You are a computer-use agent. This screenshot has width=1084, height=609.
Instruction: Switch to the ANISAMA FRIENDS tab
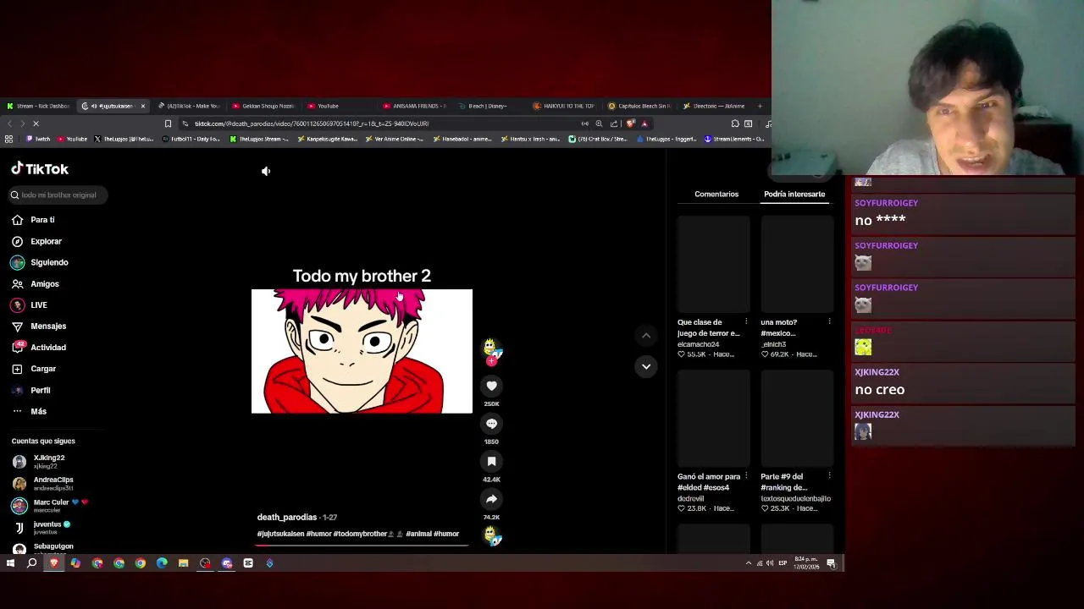coord(415,106)
